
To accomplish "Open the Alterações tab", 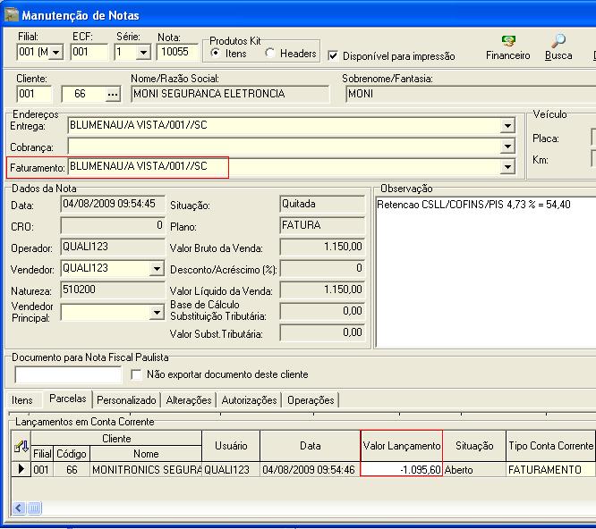I will click(189, 400).
